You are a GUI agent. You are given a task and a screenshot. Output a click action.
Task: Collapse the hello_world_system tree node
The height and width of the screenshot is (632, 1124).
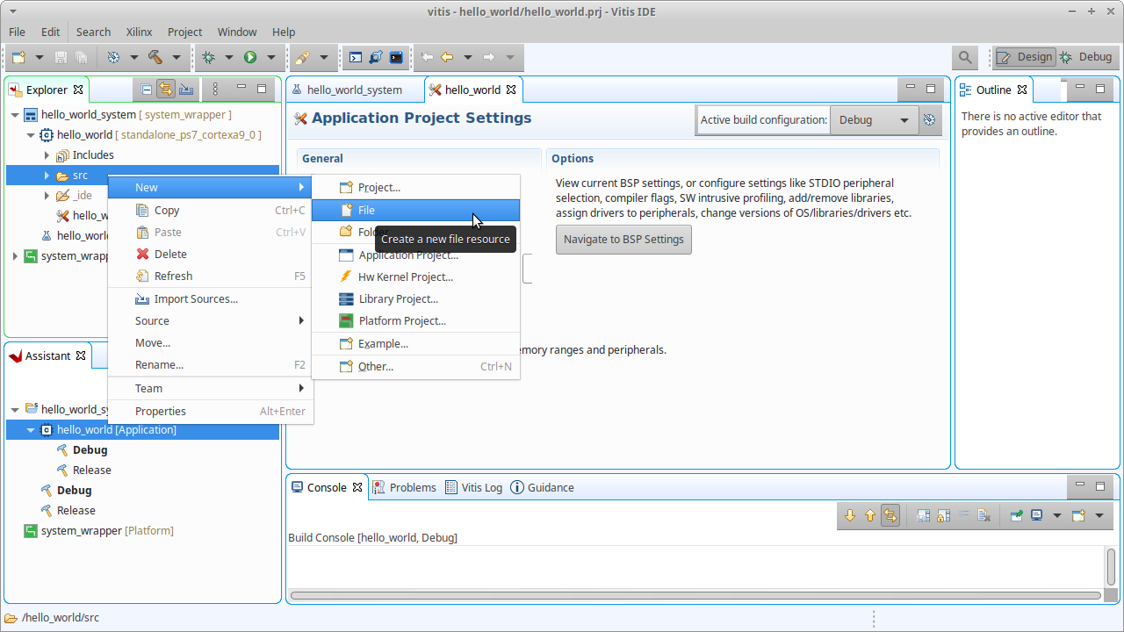coord(15,115)
